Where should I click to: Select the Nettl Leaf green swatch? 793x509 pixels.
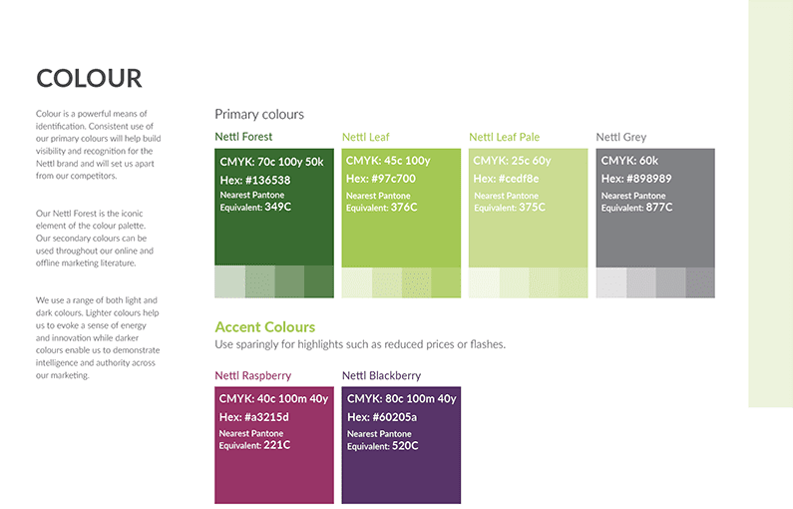[x=401, y=208]
